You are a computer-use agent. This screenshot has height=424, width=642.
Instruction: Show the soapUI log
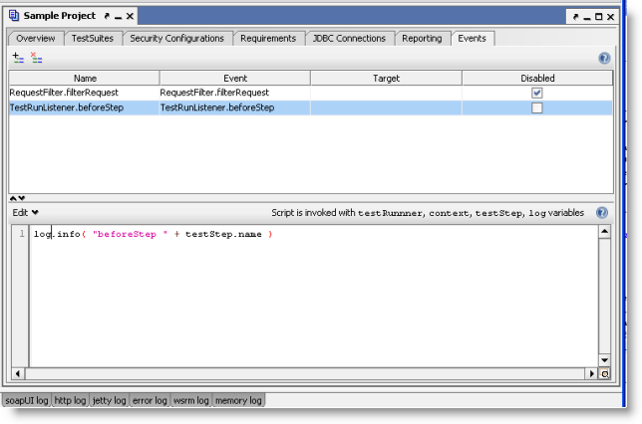[x=27, y=400]
